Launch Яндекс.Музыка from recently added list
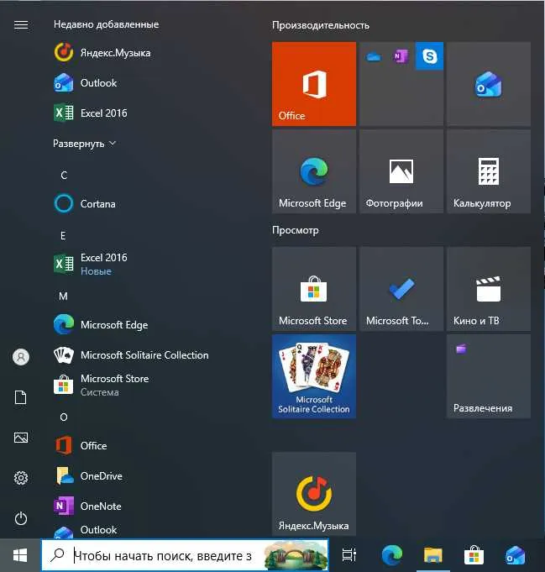 coord(102,53)
